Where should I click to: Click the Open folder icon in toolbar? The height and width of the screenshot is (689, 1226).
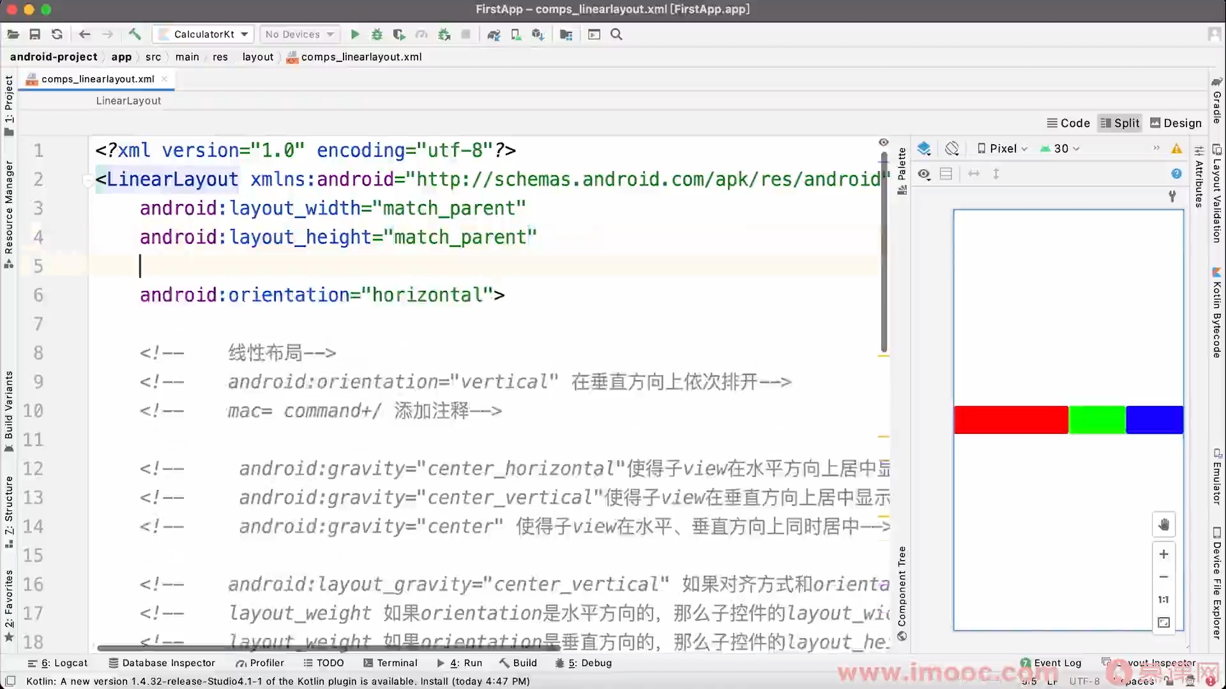13,34
